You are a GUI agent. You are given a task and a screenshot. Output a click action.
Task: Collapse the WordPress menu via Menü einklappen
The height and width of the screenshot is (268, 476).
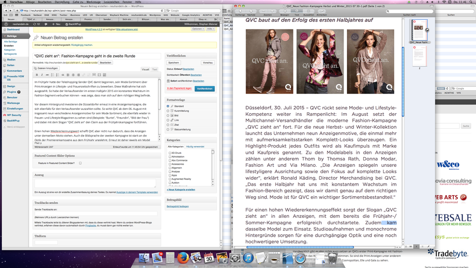coord(14,127)
